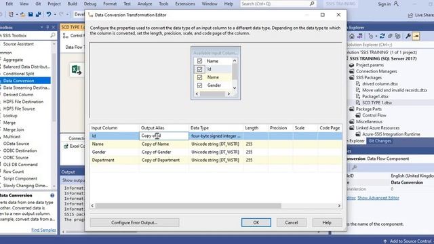Image resolution: width=434 pixels, height=244 pixels.
Task: Click the Collapse All icon in Solution Explorer
Action: [390, 36]
